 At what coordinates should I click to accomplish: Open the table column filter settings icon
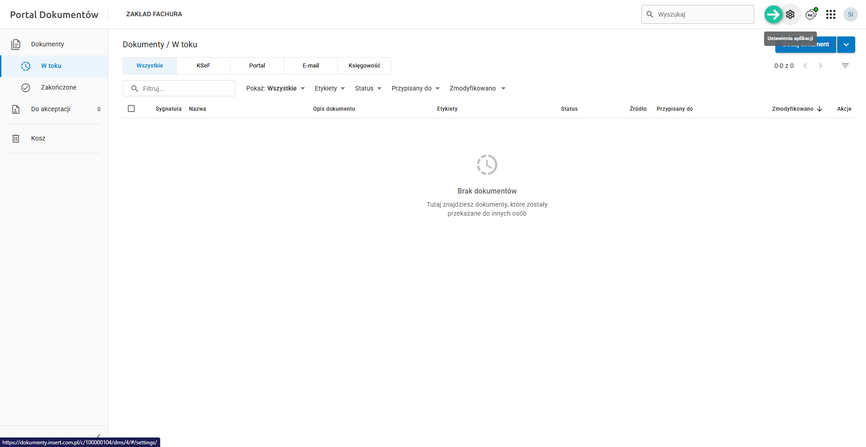(845, 66)
